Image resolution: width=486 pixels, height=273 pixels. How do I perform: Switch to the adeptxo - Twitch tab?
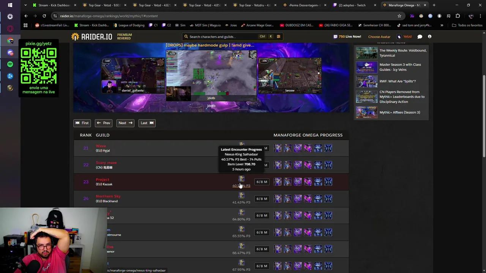click(x=355, y=5)
